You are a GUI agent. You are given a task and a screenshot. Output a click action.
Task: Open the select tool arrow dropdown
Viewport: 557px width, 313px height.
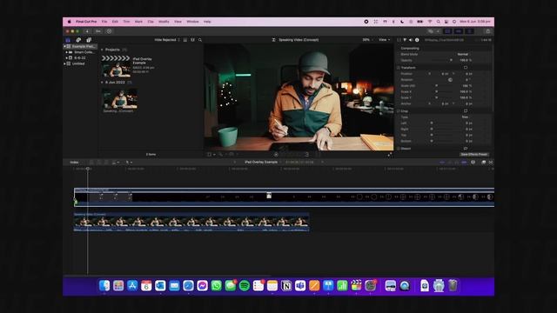[129, 163]
